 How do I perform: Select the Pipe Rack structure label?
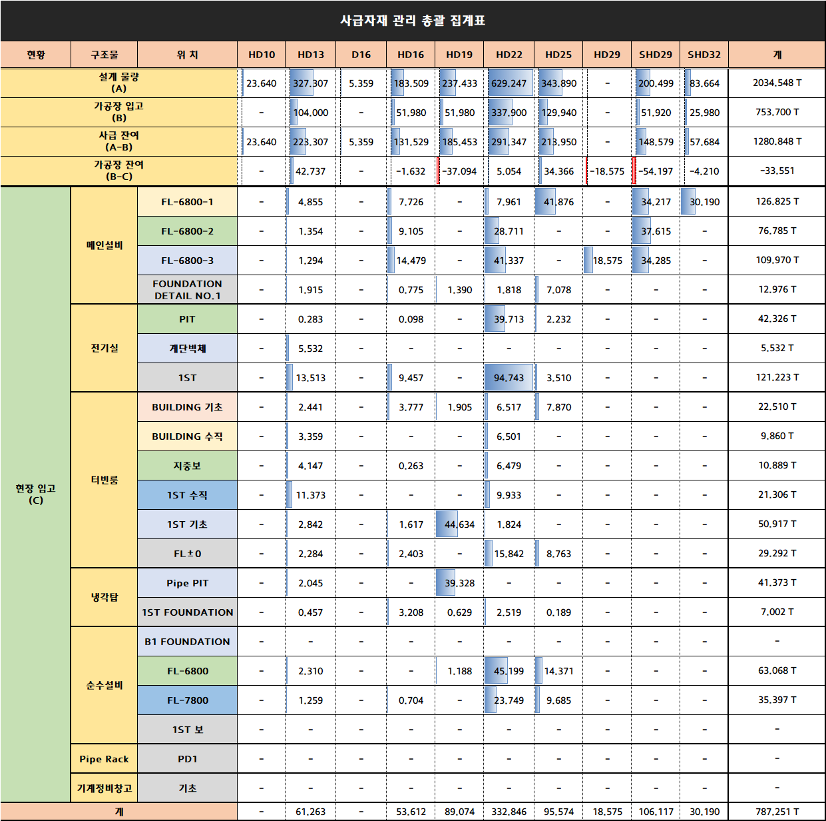point(104,759)
